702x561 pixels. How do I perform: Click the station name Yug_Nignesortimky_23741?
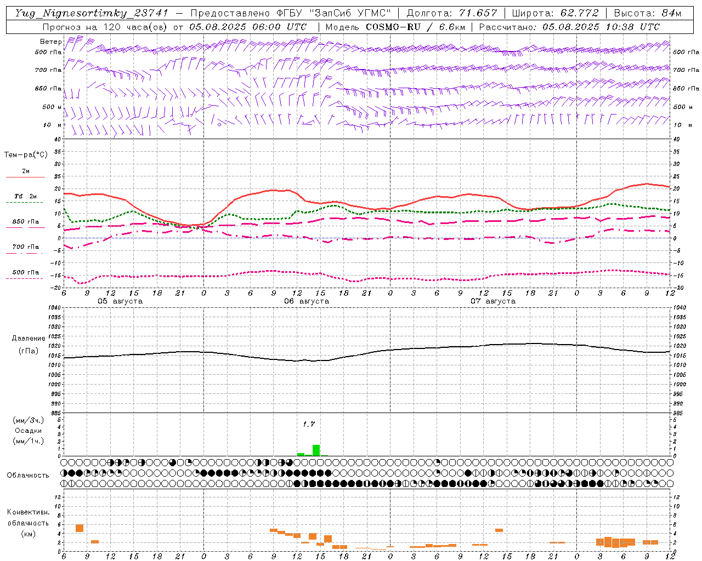[x=92, y=13]
